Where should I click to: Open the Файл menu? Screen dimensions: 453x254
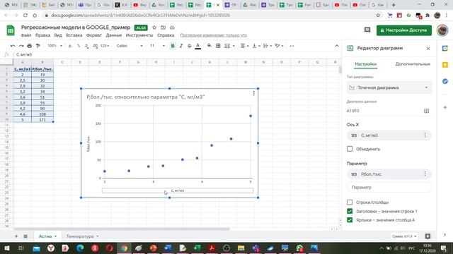coord(26,35)
